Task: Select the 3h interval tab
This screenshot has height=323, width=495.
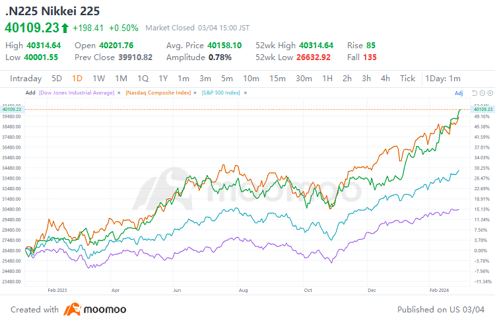Action: click(366, 79)
